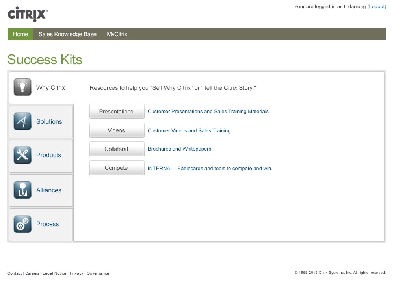
Task: Visit the Contact footer link
Action: tap(15, 273)
